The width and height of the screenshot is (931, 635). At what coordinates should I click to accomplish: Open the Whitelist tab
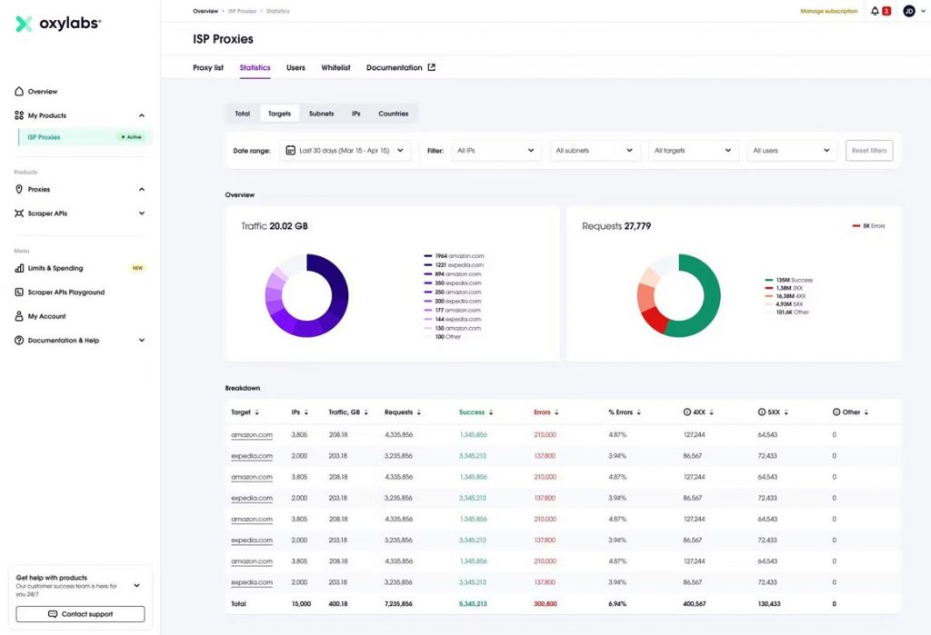click(x=335, y=67)
